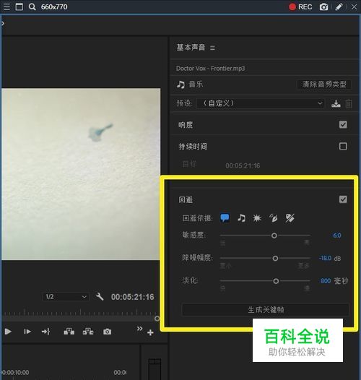Click the 清除音频类型 button
The width and height of the screenshot is (361, 380).
coord(324,85)
